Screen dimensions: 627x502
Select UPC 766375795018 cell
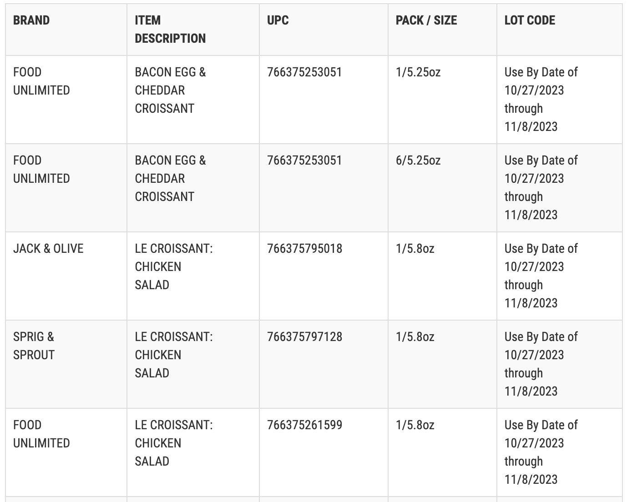point(324,276)
